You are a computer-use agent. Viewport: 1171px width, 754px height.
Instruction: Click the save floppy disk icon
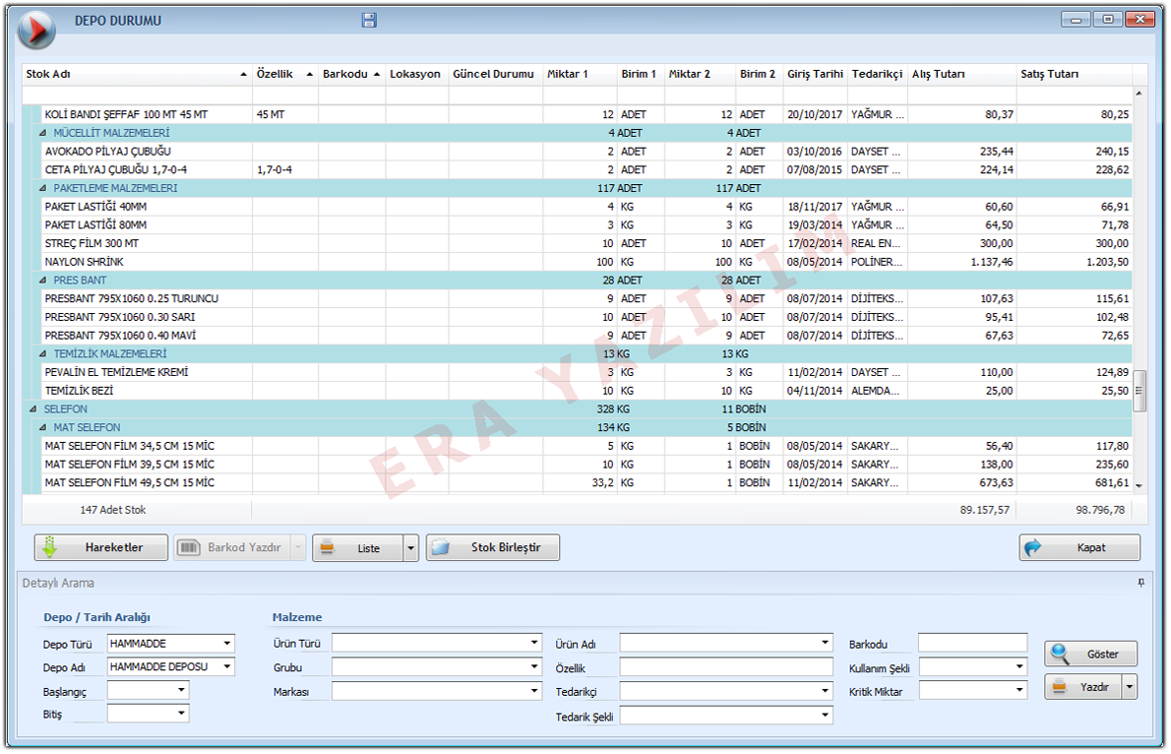point(369,21)
